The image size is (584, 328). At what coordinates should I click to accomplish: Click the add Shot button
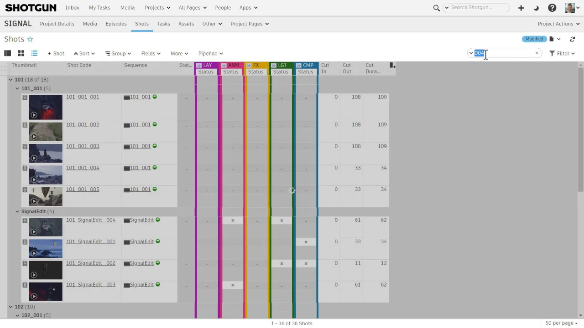pos(56,53)
